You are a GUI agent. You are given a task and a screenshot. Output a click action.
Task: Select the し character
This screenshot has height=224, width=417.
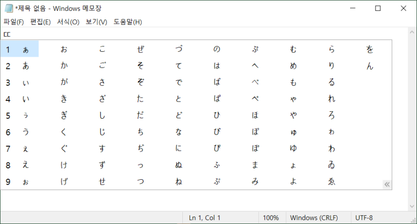[102, 115]
